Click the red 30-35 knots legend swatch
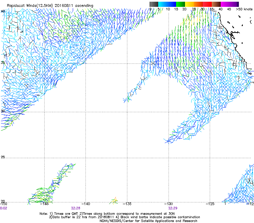This screenshot has height=223, width=254. coord(207,4)
